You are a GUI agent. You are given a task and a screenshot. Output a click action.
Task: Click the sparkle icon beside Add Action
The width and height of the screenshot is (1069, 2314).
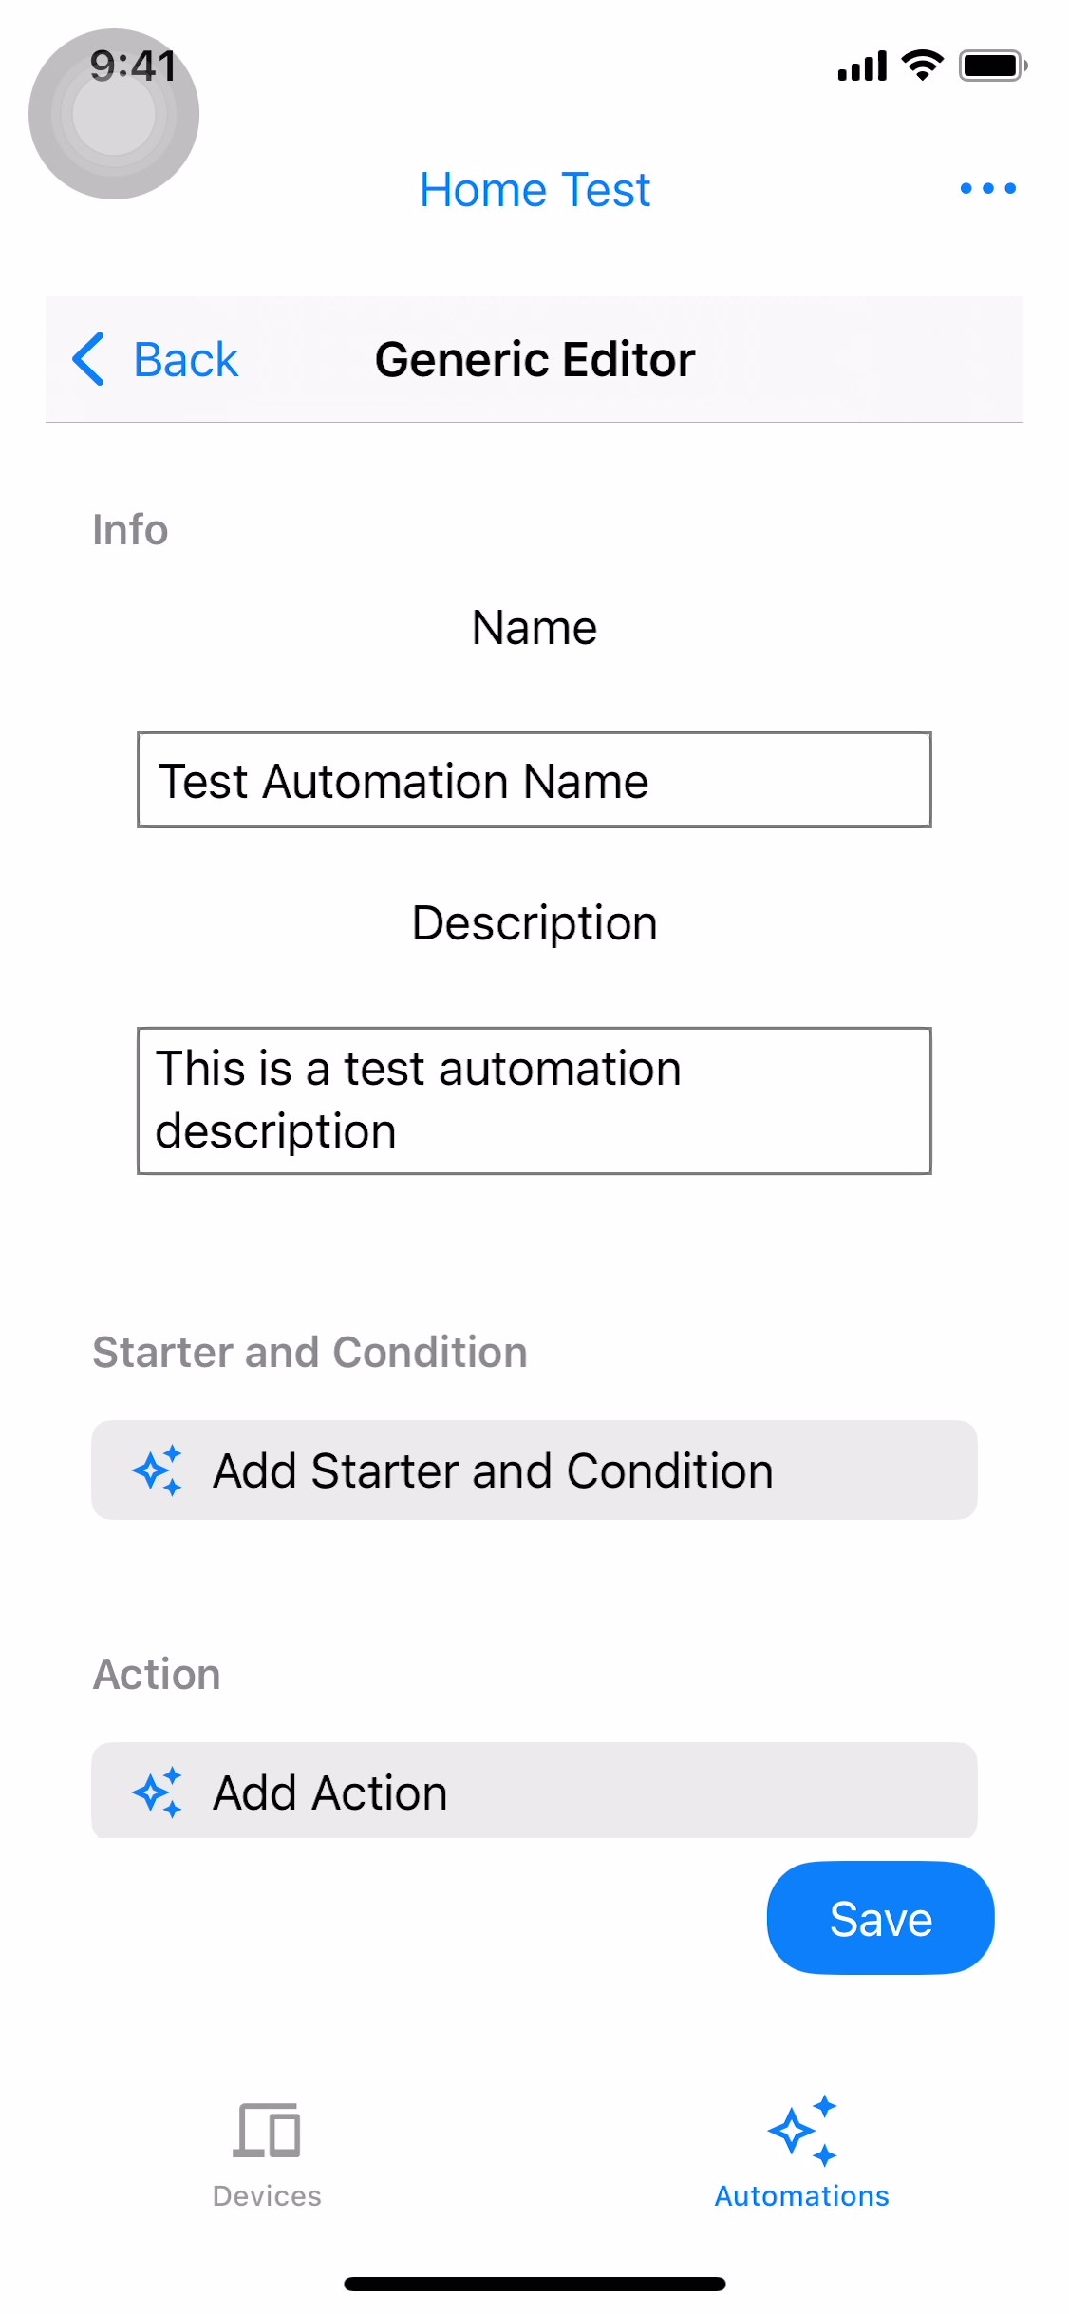coord(158,1792)
